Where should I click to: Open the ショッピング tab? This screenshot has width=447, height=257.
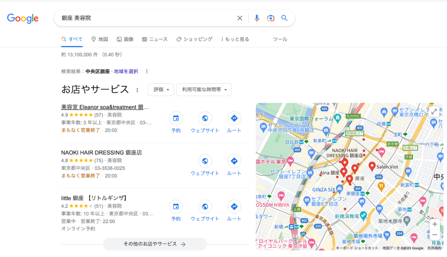click(x=194, y=39)
